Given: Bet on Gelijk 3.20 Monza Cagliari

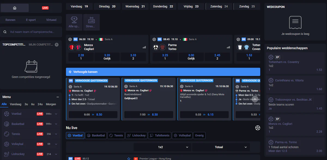Looking at the screenshot, I should click(x=107, y=57).
